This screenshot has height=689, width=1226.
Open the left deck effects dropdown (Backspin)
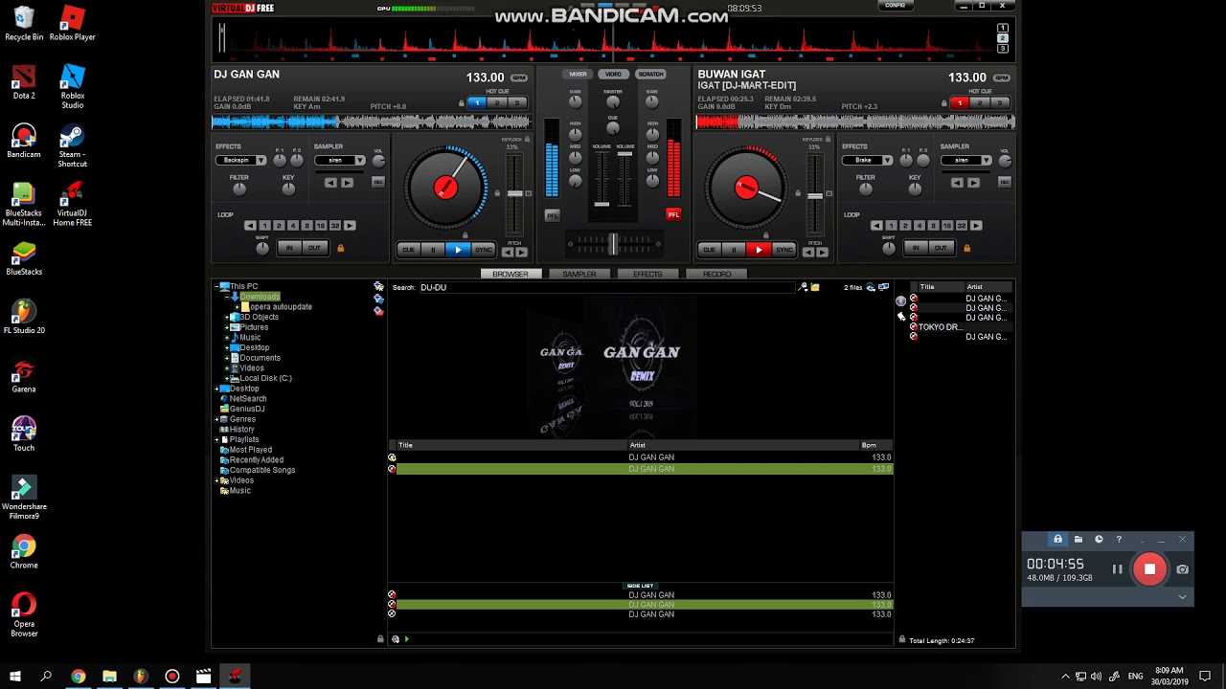[x=241, y=160]
